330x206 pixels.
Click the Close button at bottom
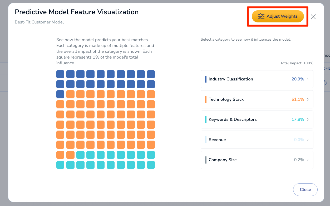[305, 190]
